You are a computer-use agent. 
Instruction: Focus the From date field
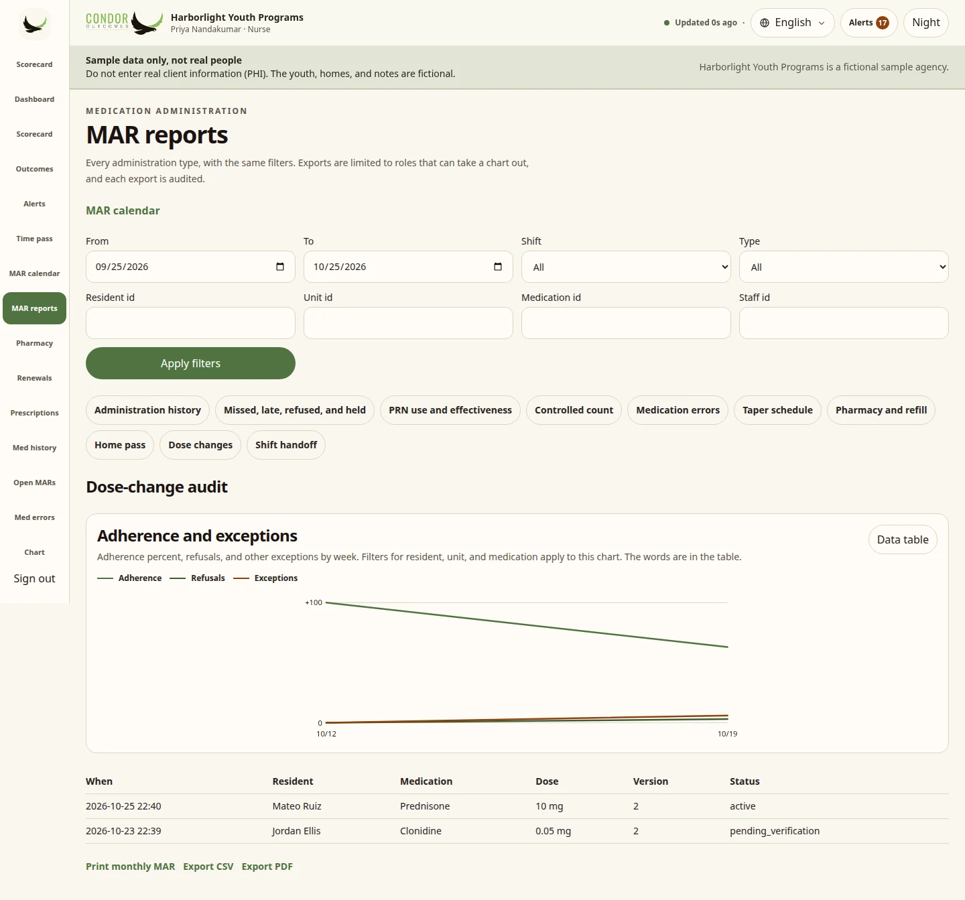pyautogui.click(x=190, y=267)
